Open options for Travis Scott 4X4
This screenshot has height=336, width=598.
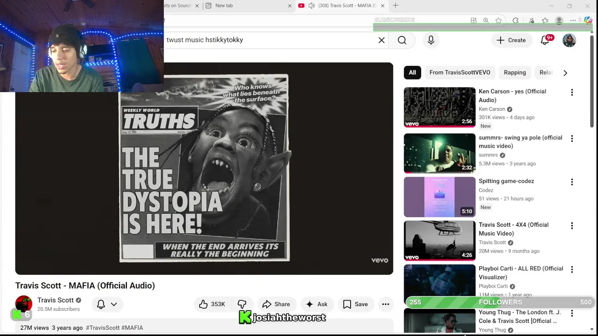572,226
